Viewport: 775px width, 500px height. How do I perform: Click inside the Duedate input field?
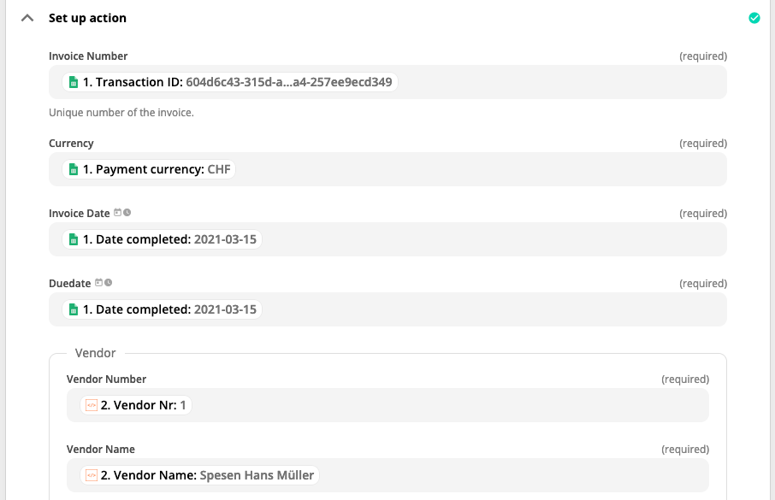[387, 309]
